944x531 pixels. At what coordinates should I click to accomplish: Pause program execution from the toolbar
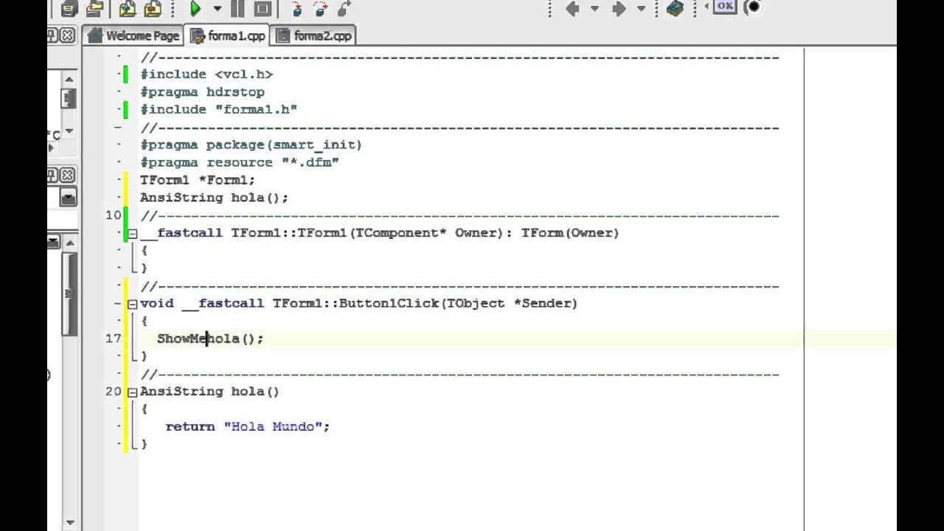(237, 9)
